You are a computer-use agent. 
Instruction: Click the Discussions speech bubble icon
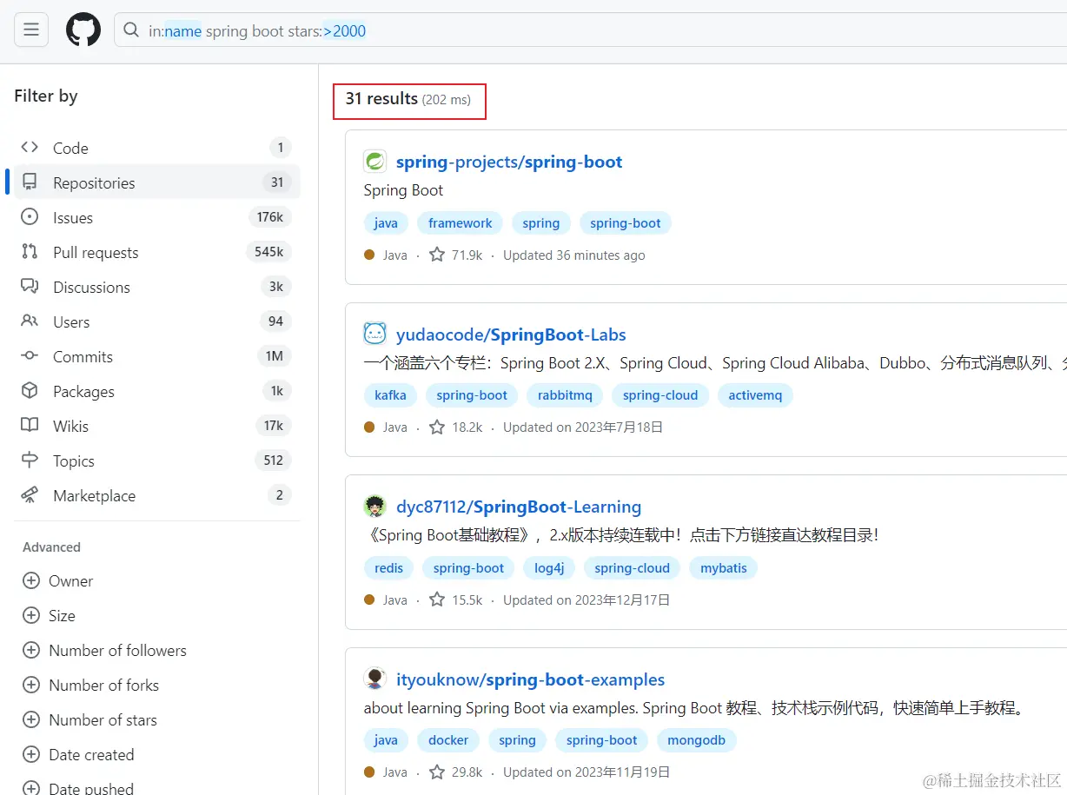point(30,287)
